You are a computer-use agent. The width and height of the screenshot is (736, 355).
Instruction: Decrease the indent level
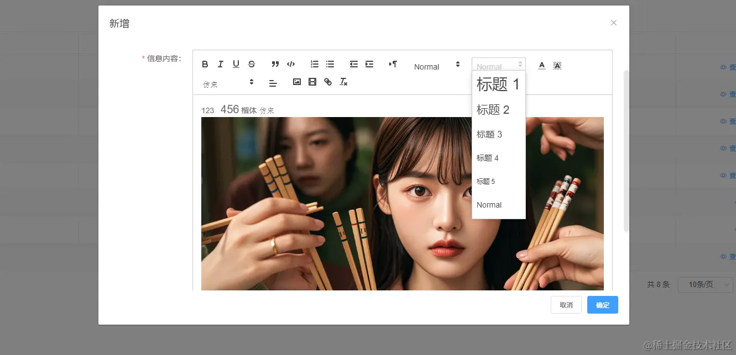(354, 63)
